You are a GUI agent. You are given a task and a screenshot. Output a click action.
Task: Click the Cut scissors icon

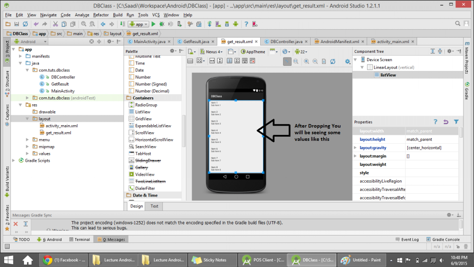click(56, 24)
